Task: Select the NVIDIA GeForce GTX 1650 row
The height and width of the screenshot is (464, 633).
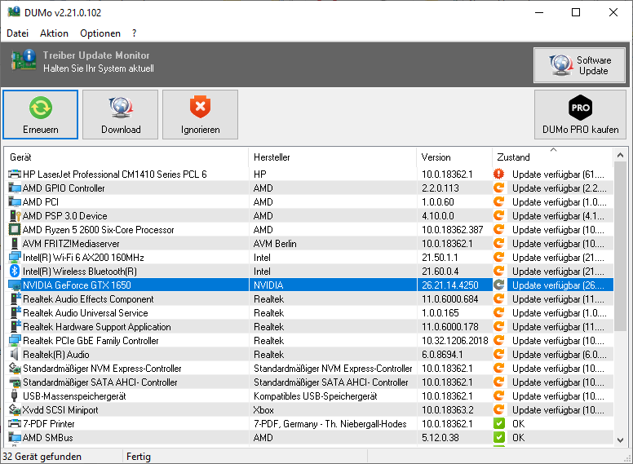Action: pos(131,285)
